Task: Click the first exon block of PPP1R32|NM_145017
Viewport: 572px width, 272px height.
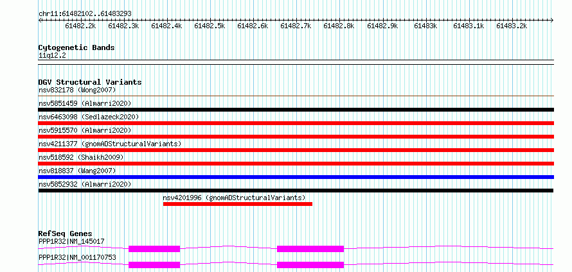Action: pyautogui.click(x=154, y=249)
